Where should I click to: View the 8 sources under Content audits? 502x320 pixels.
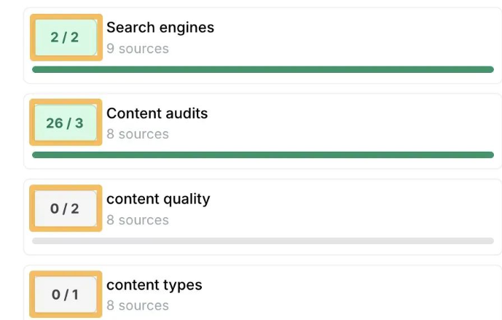(138, 134)
